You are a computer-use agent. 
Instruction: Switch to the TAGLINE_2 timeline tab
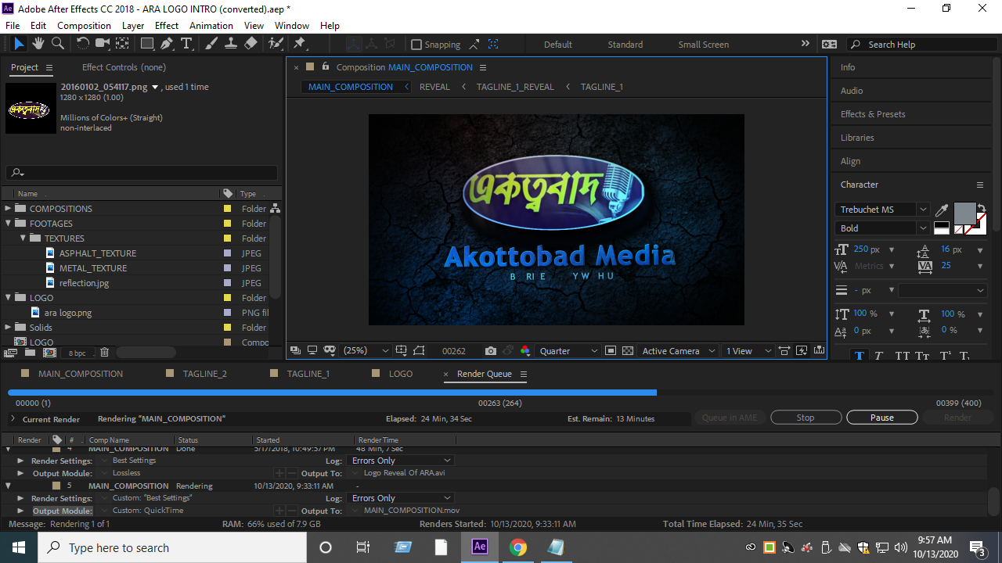tap(204, 374)
